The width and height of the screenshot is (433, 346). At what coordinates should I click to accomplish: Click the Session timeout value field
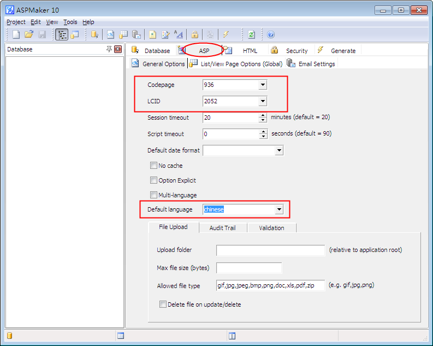(231, 118)
